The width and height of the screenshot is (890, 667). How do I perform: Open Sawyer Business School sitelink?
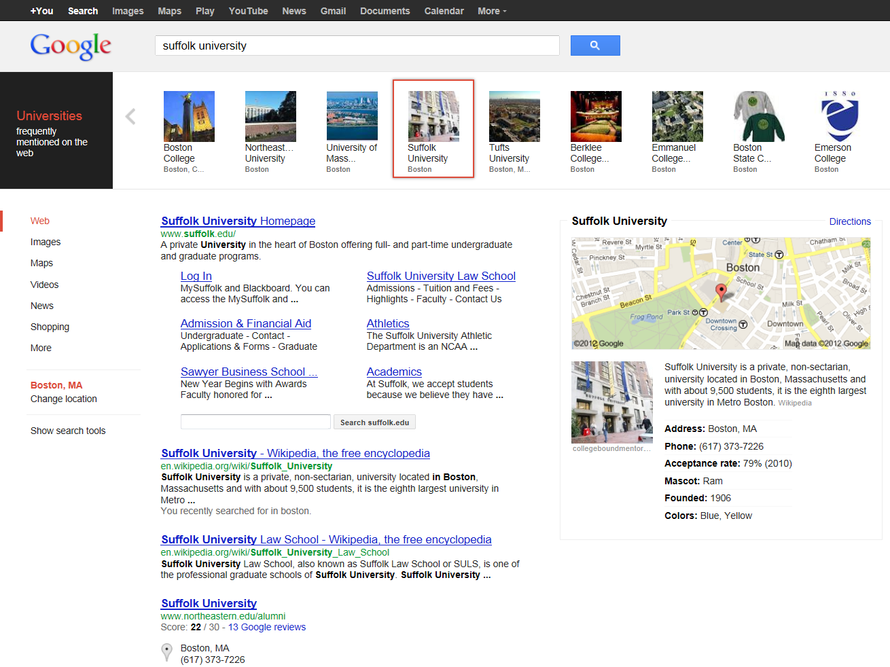point(249,372)
